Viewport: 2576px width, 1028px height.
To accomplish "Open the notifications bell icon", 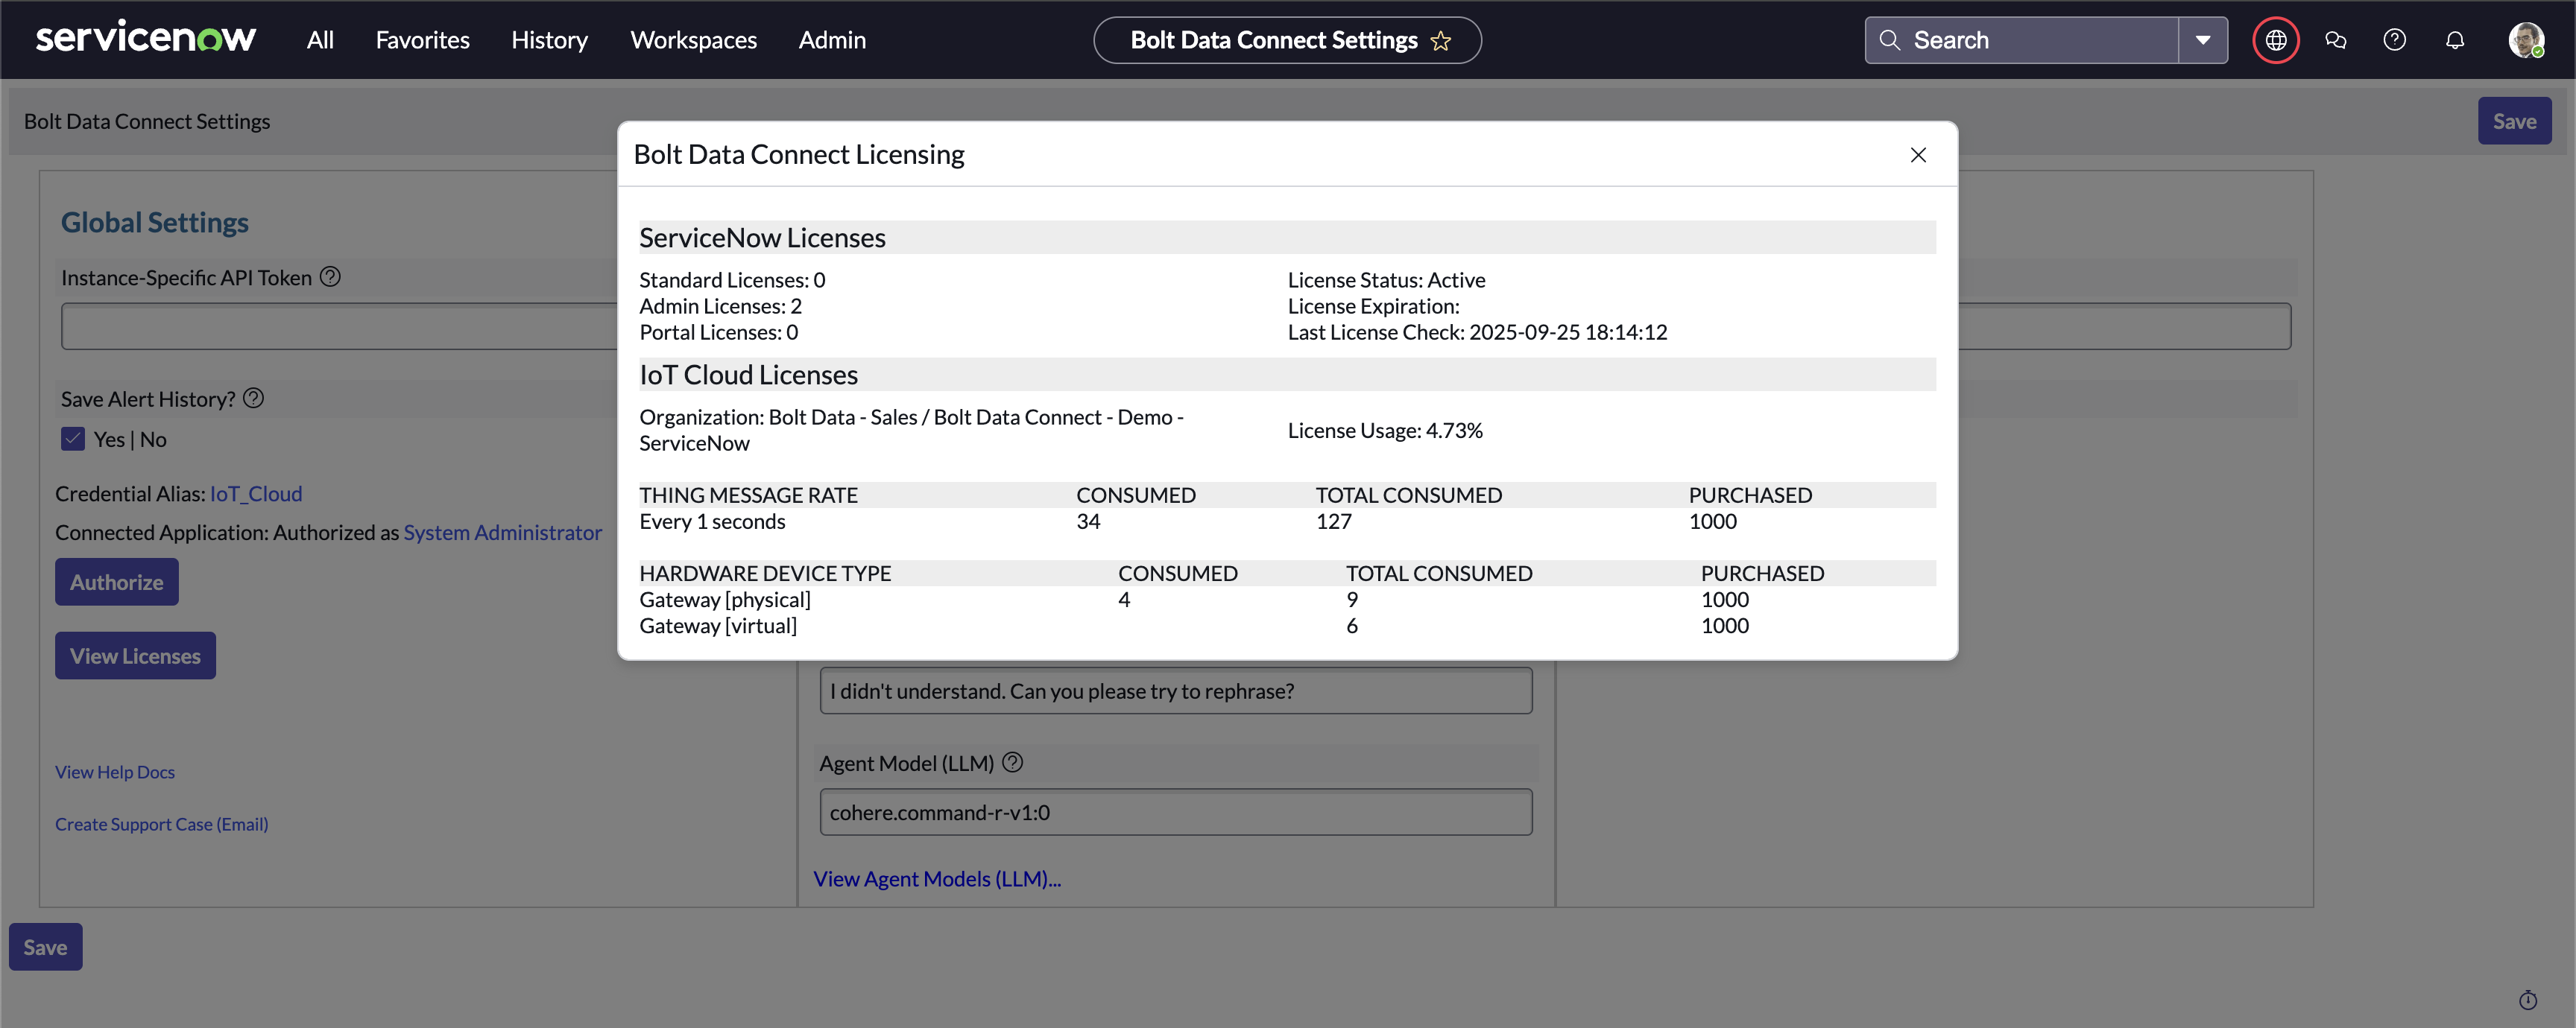I will pos(2455,40).
